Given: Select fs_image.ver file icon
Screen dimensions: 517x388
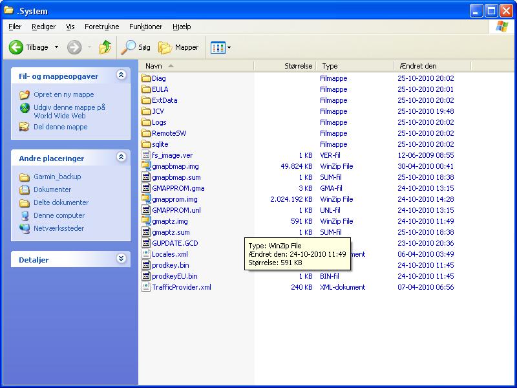Looking at the screenshot, I should pos(146,155).
